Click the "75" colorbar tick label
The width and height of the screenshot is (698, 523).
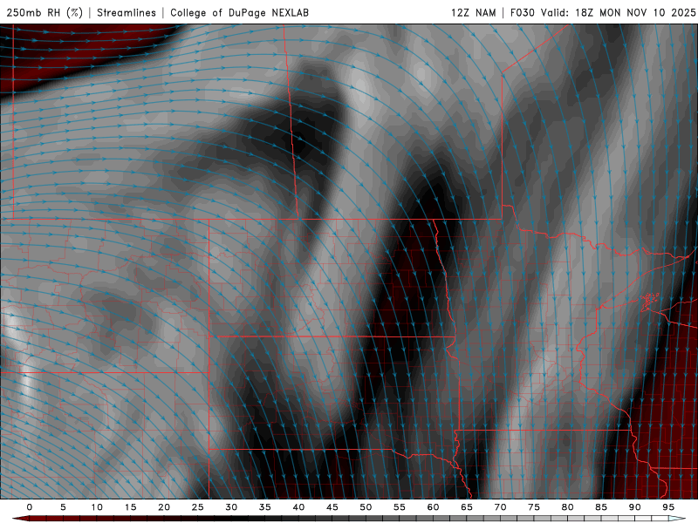click(534, 507)
